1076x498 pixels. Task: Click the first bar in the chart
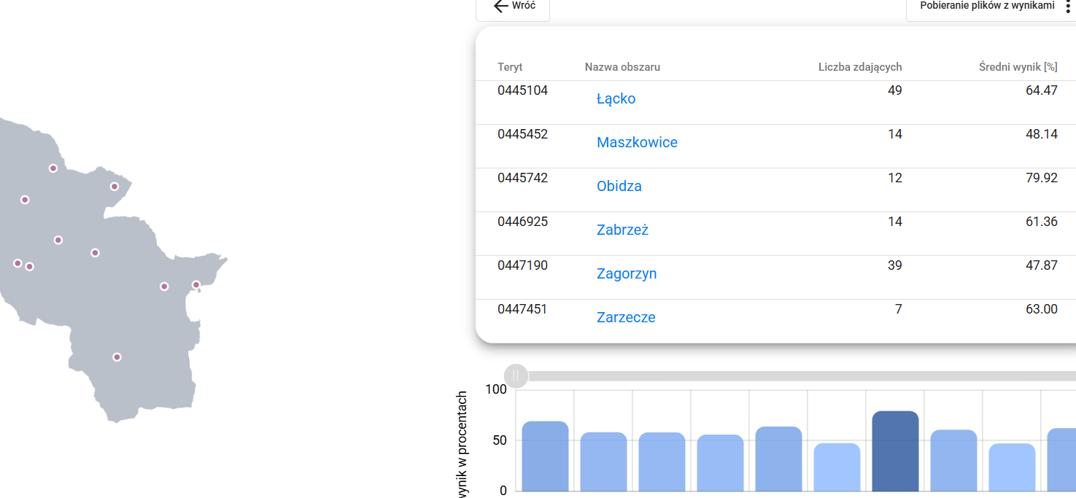(x=545, y=456)
